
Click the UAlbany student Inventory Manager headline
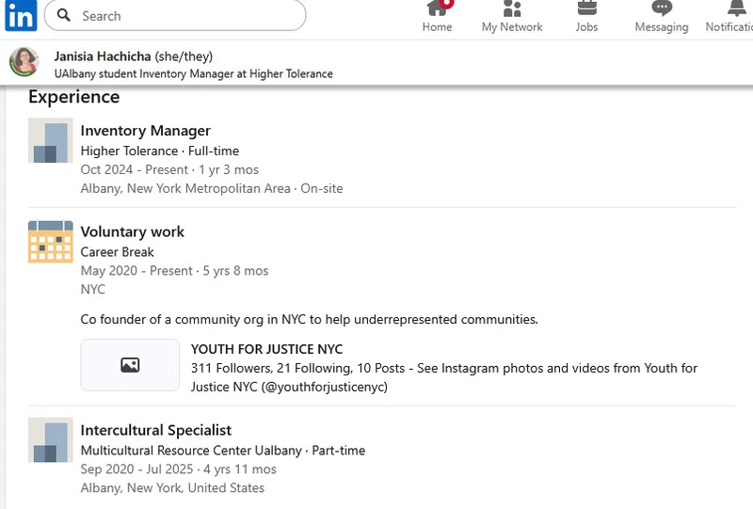[x=194, y=73]
